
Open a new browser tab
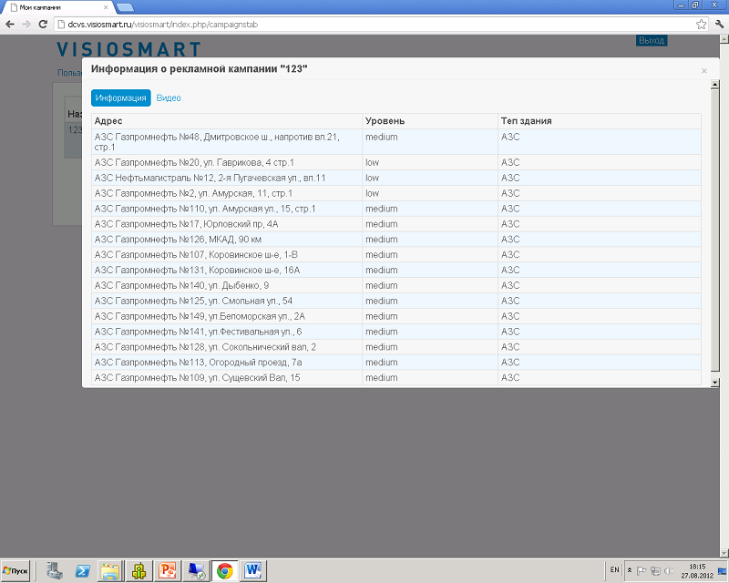(x=125, y=7)
